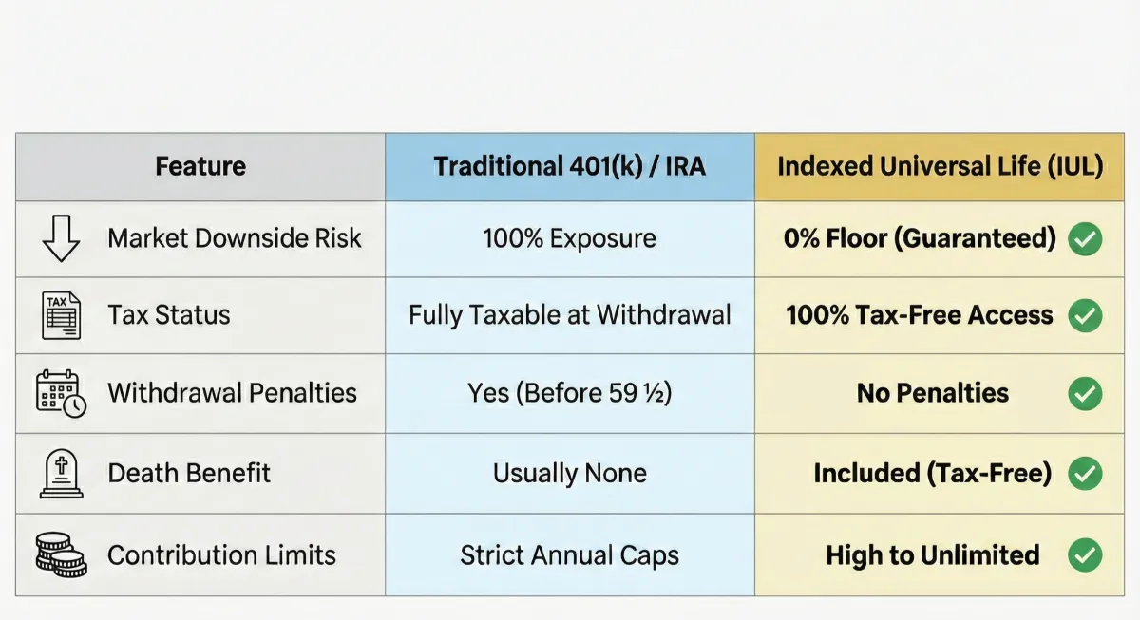This screenshot has height=620, width=1140.
Task: Click the Death Benefit row label
Action: pos(189,473)
